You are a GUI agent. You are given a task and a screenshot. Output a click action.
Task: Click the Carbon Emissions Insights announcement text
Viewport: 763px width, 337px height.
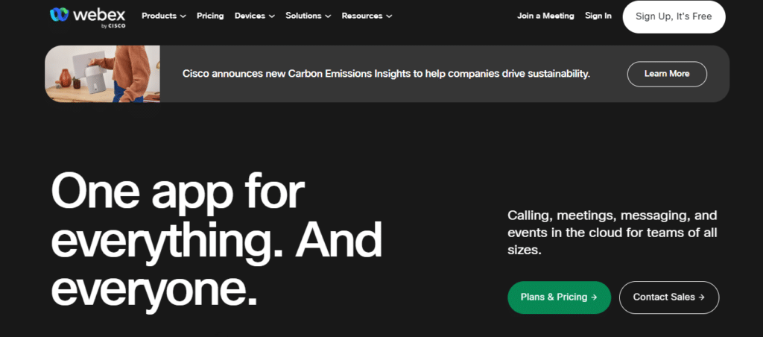click(x=386, y=74)
